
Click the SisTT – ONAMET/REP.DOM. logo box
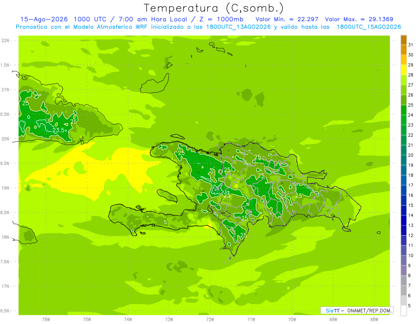pos(357,310)
